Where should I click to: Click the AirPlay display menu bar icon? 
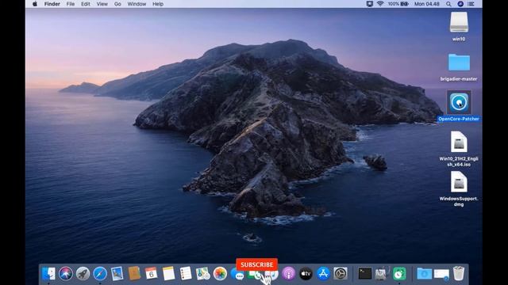tap(370, 4)
